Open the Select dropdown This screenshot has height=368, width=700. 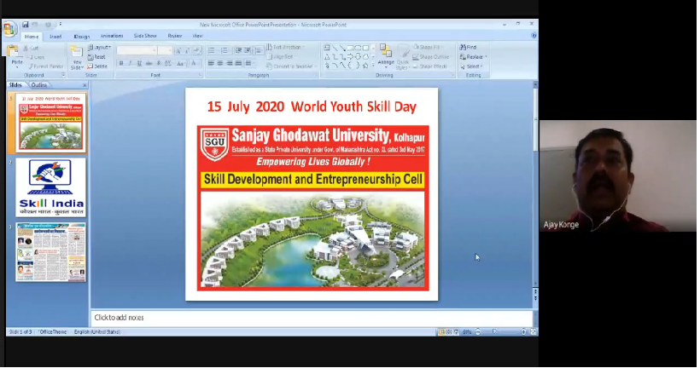pyautogui.click(x=472, y=66)
